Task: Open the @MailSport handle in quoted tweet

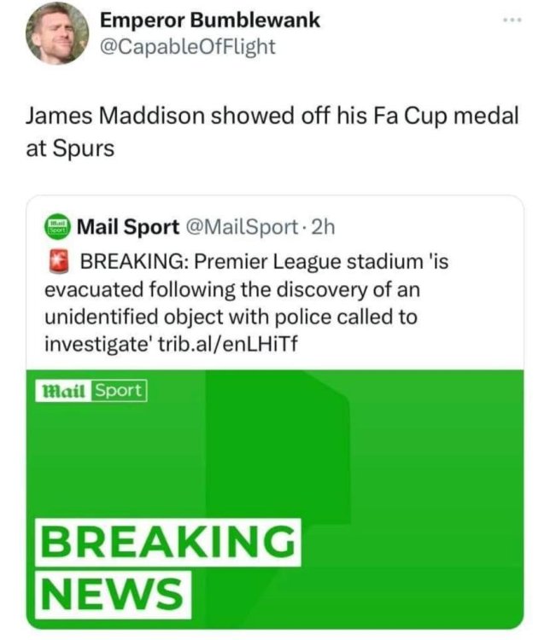Action: tap(242, 227)
